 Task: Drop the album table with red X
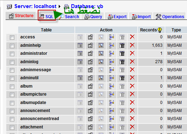[132, 86]
